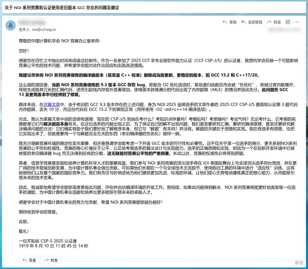This screenshot has width=308, height=269.
Task: Click recipient address noi@ccf.org.cn
Action: pos(44,29)
